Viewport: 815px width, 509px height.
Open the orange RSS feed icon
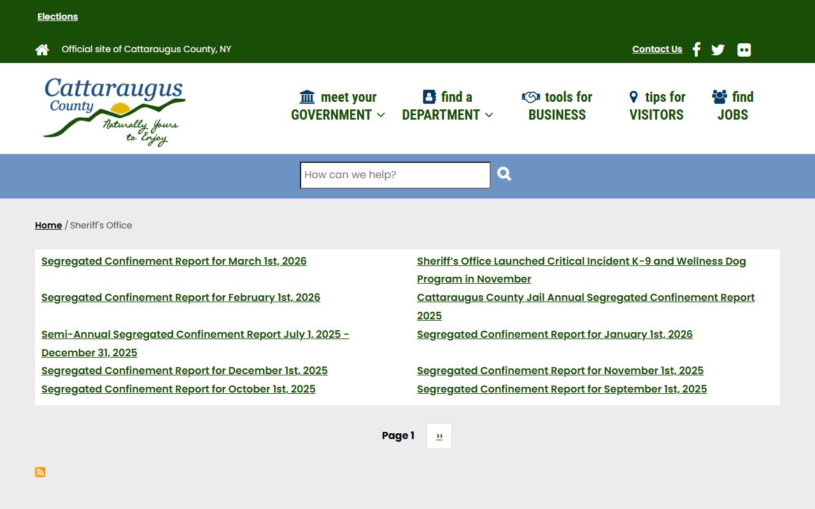pyautogui.click(x=40, y=472)
